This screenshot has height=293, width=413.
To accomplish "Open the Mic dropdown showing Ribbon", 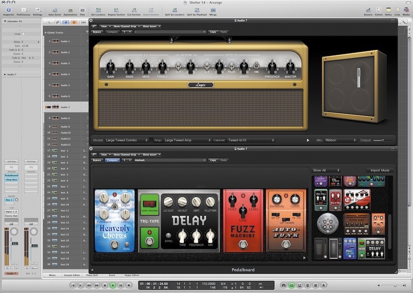I will tap(340, 140).
